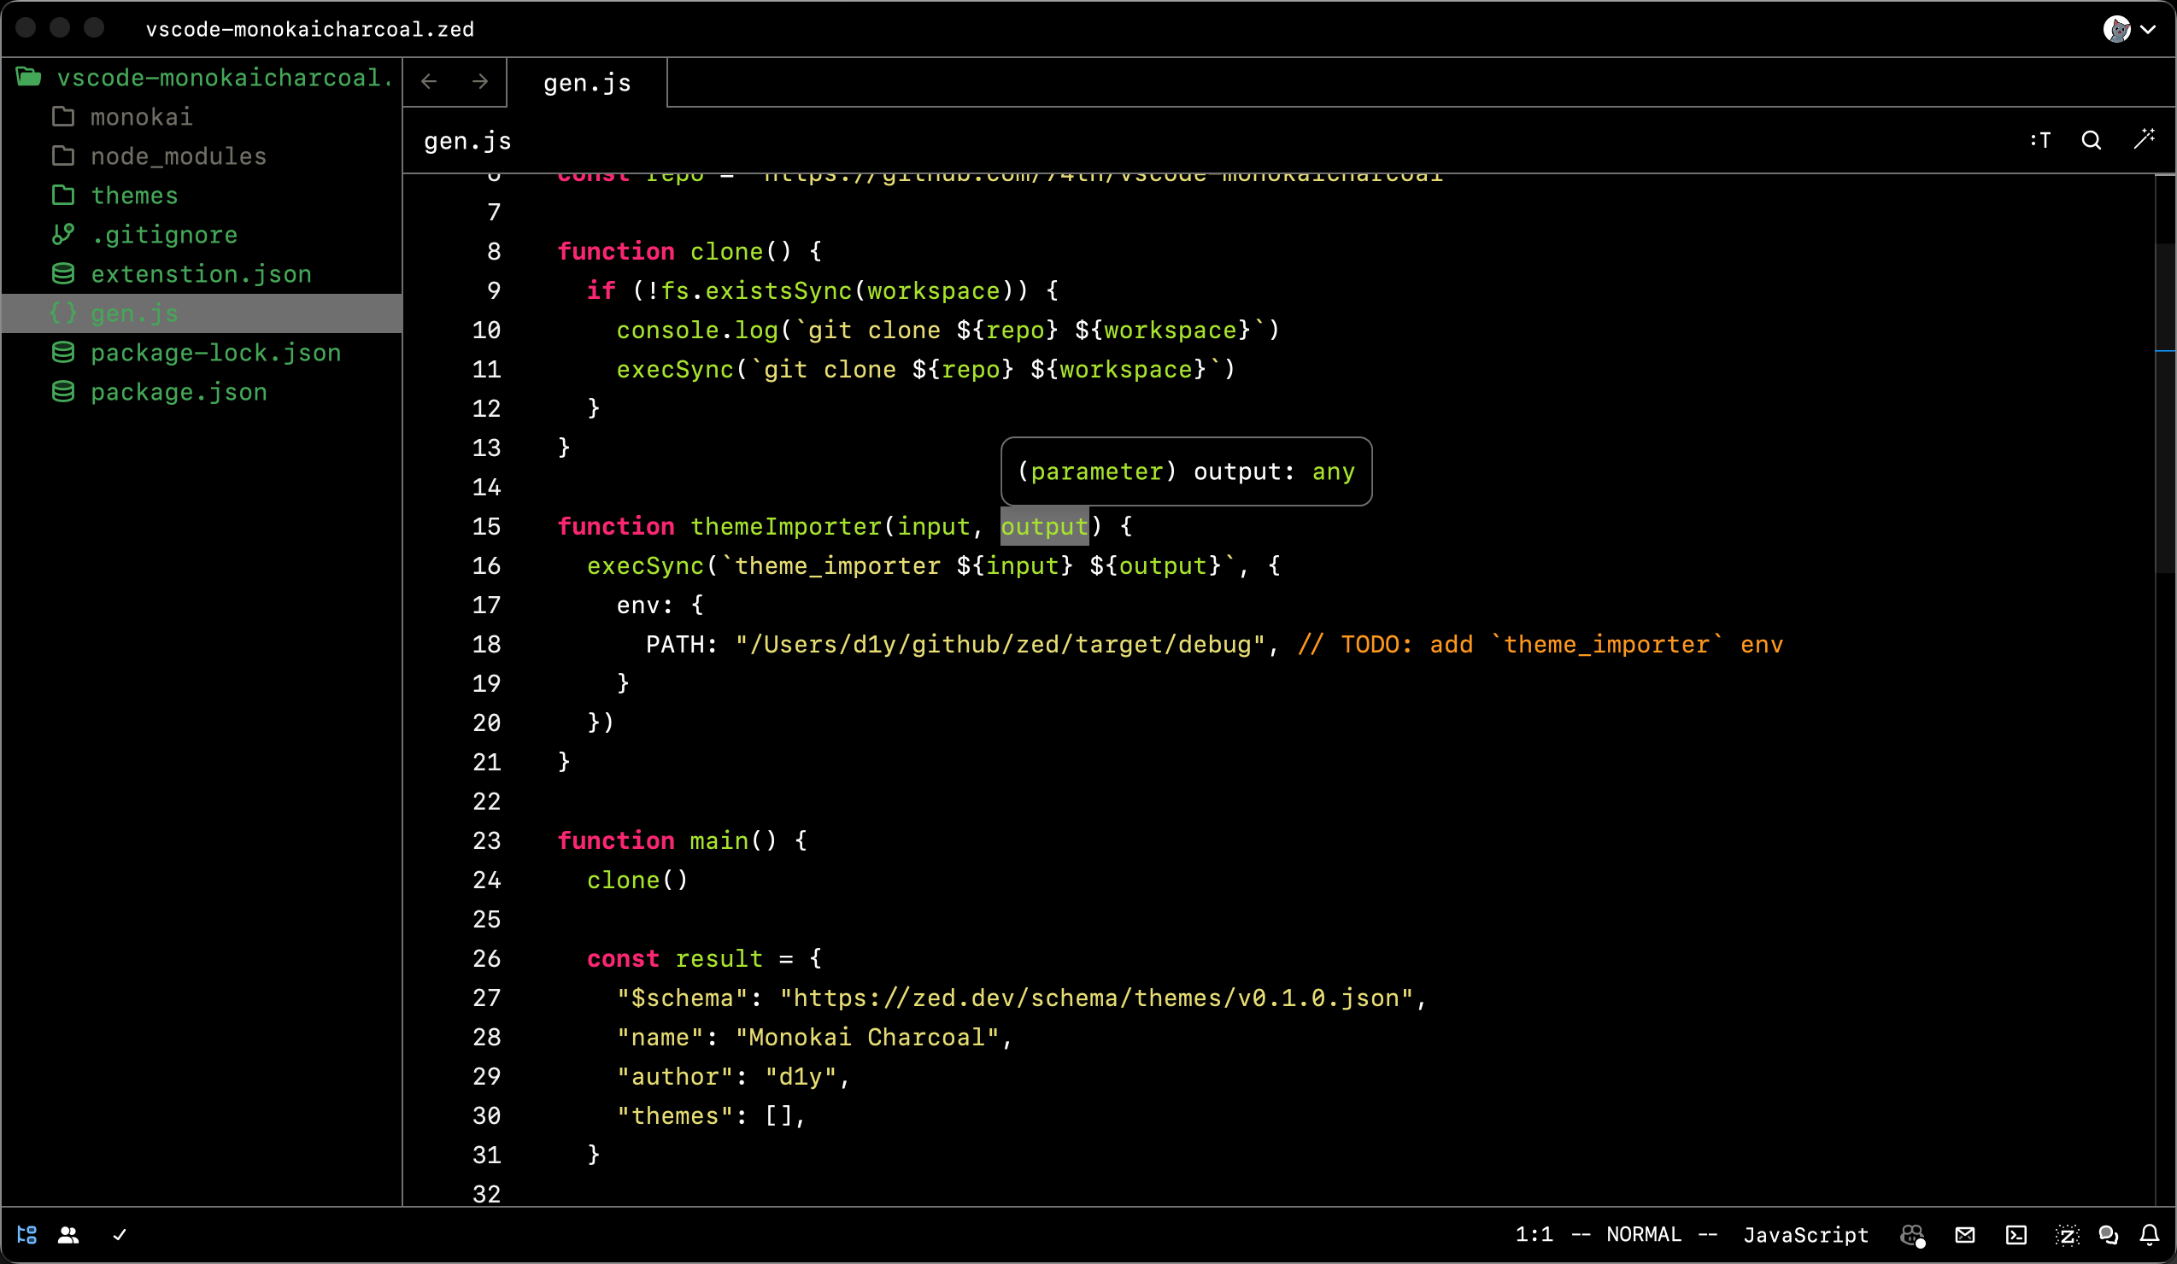The width and height of the screenshot is (2177, 1264).
Task: Toggle inlay hints :T button
Action: click(x=2040, y=140)
